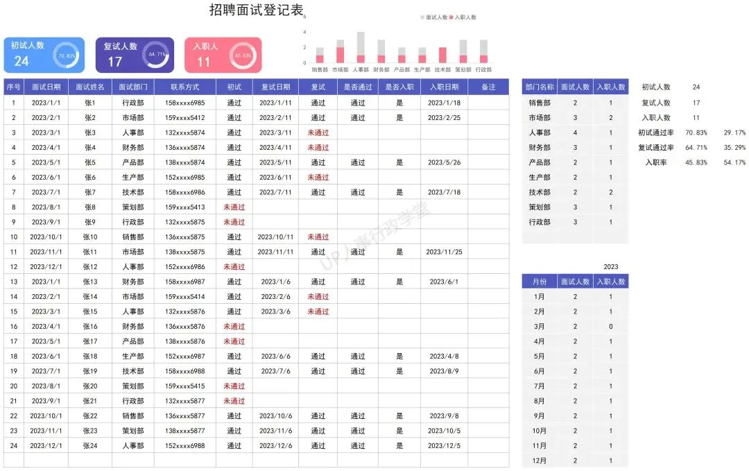Click phone number 152xxxx6986
The image size is (749, 471).
click(185, 266)
